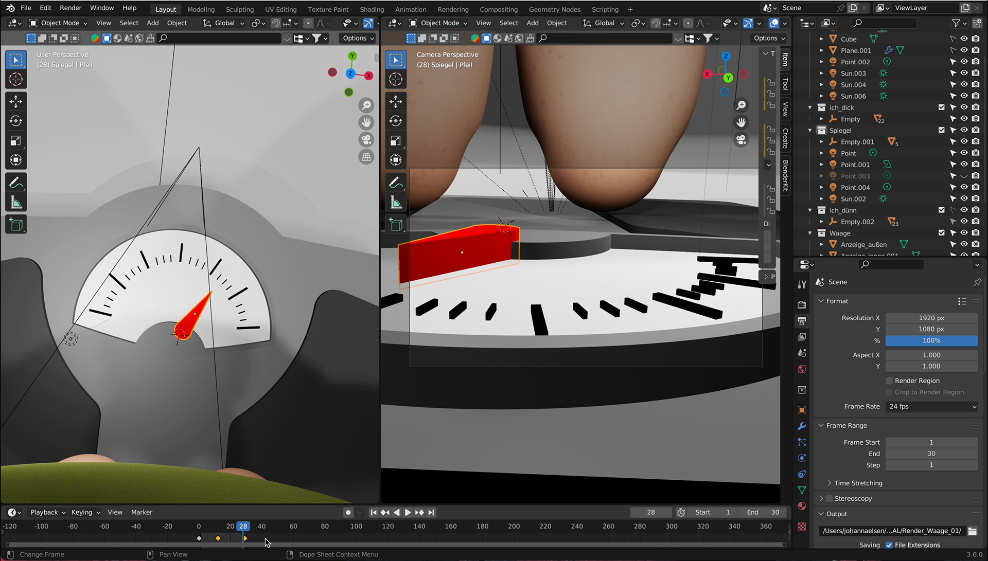Pin the Scene properties panel
The image size is (988, 561).
[977, 282]
